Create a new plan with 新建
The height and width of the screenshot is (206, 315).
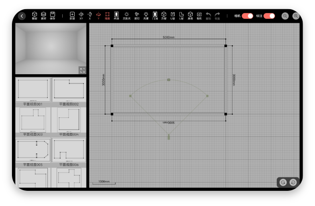click(x=72, y=16)
